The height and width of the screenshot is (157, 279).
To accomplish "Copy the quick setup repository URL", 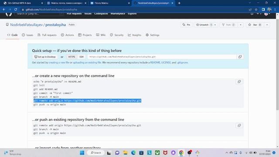I will 240,57.
